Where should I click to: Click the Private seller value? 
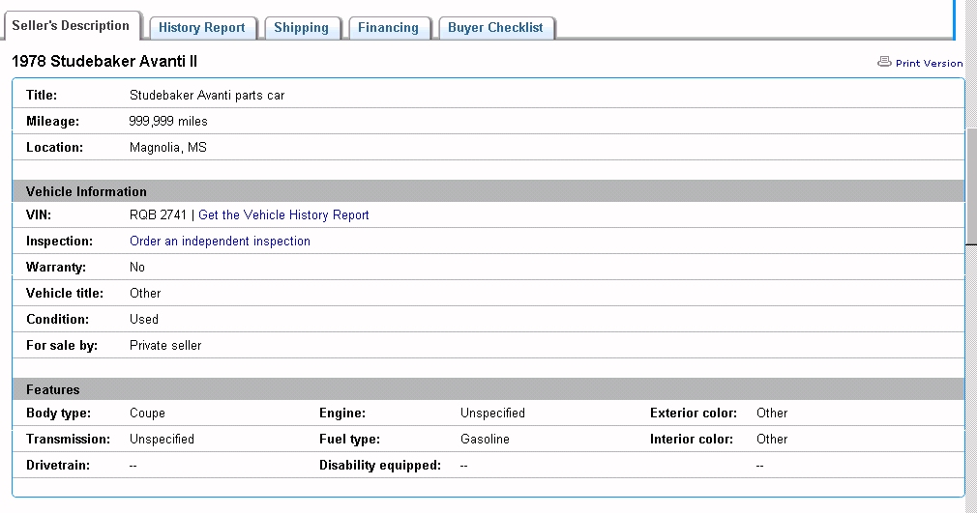click(x=165, y=345)
